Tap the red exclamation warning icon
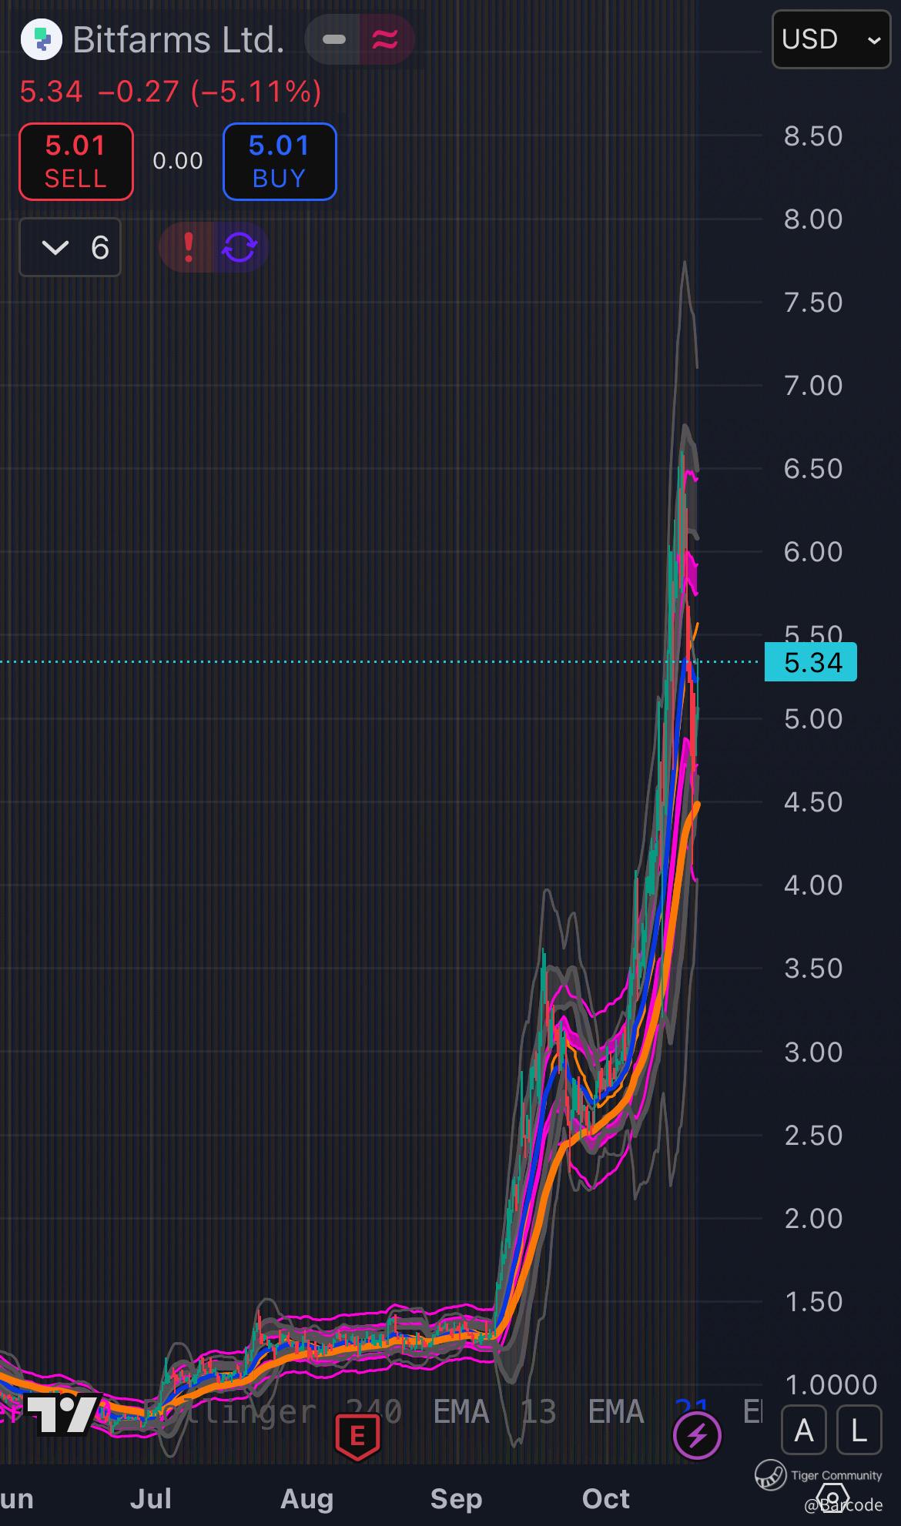901x1526 pixels. [x=187, y=247]
